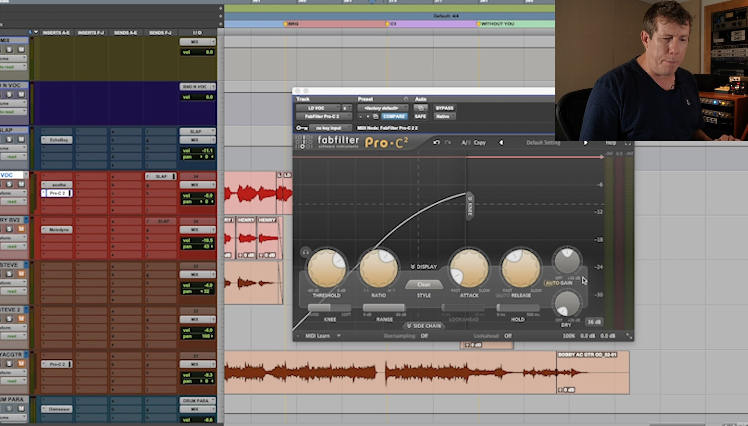This screenshot has height=426, width=748.
Task: Click the A/B switch button
Action: coord(466,142)
